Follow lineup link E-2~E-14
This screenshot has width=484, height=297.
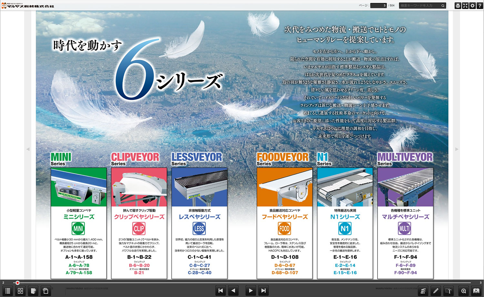click(x=345, y=265)
